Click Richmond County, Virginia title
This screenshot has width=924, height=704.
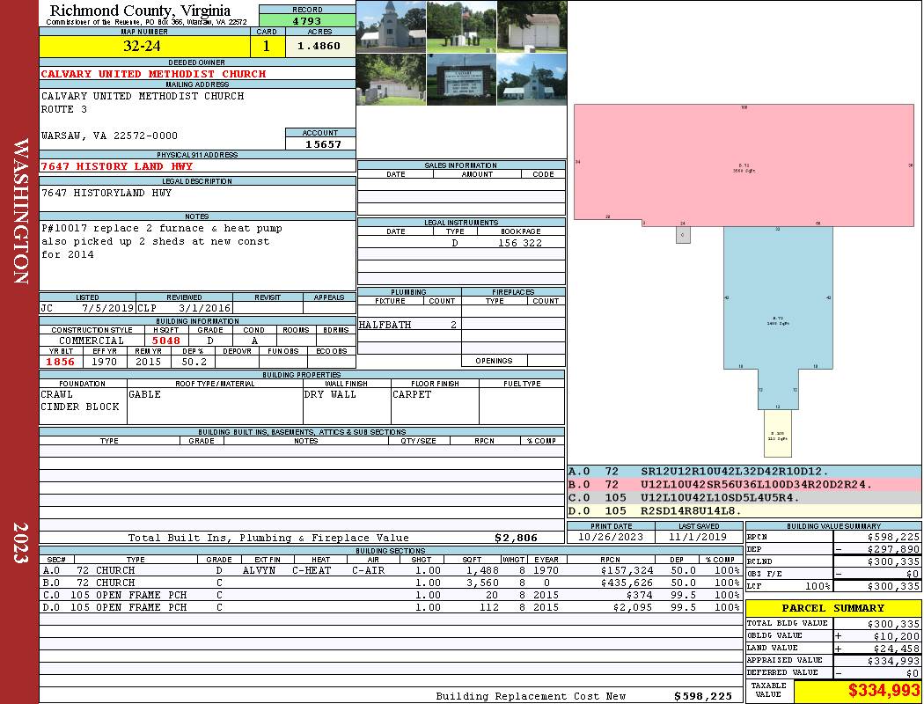point(140,11)
